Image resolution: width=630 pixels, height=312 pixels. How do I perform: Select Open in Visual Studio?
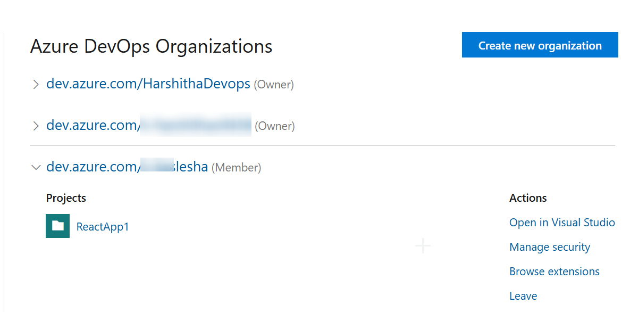click(x=561, y=222)
